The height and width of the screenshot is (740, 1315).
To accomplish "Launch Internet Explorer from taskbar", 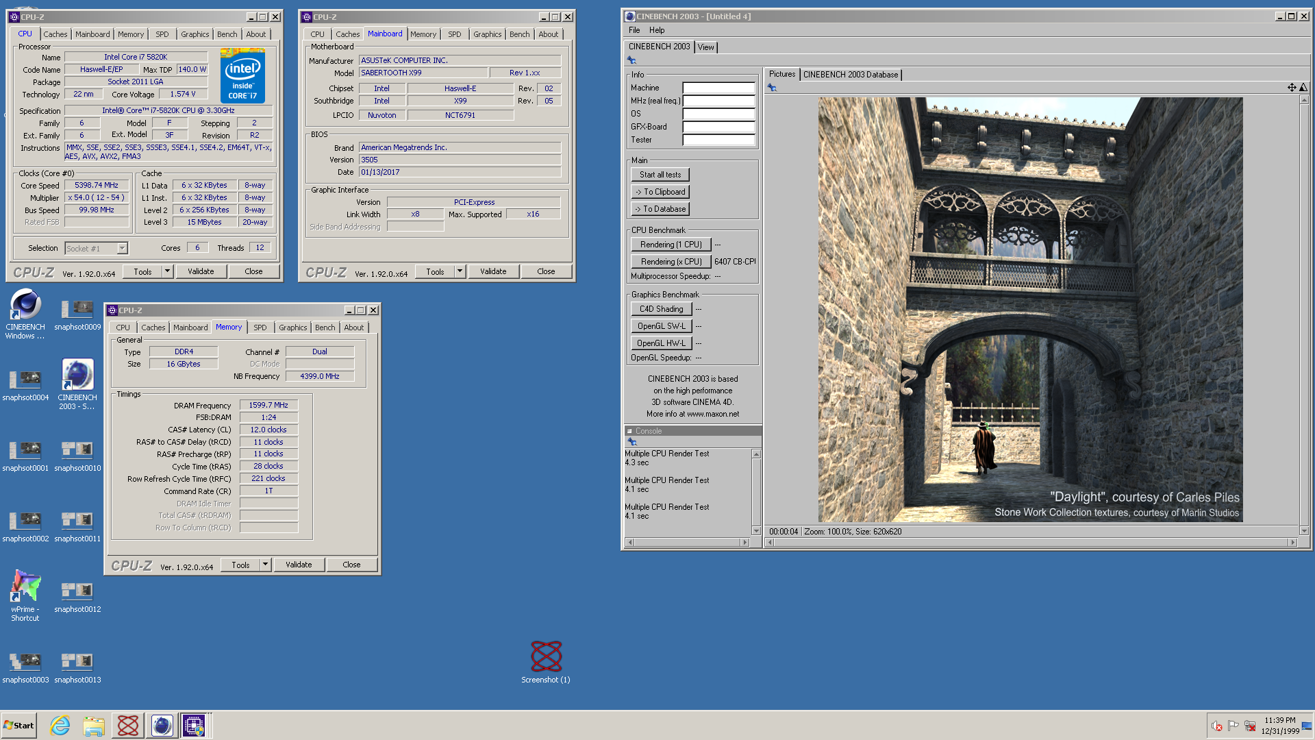I will [x=60, y=726].
